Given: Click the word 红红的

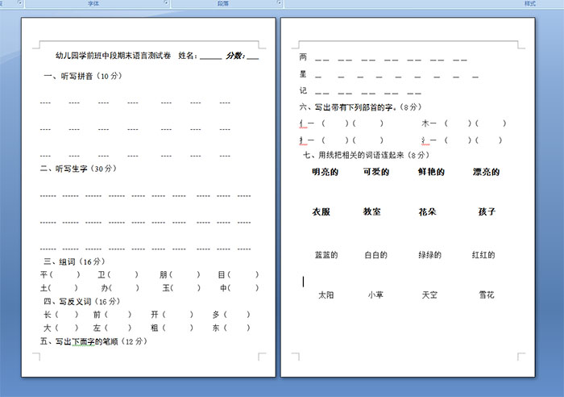Looking at the screenshot, I should [483, 255].
